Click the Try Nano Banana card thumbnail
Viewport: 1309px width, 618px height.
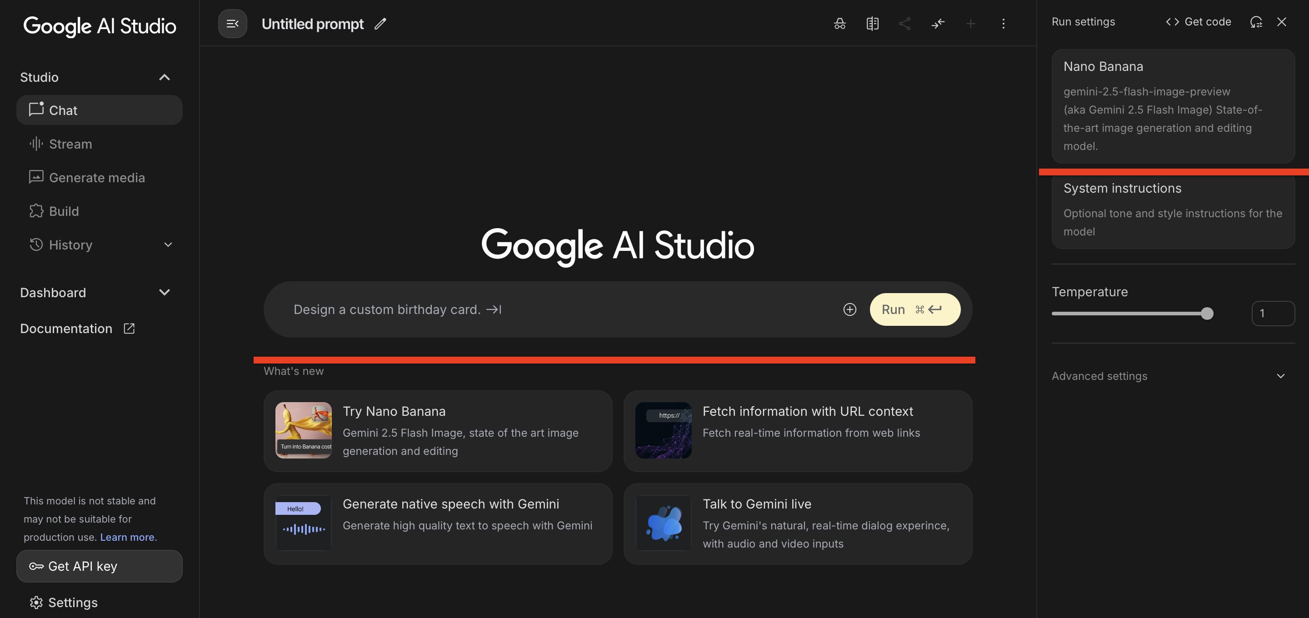[x=303, y=430]
